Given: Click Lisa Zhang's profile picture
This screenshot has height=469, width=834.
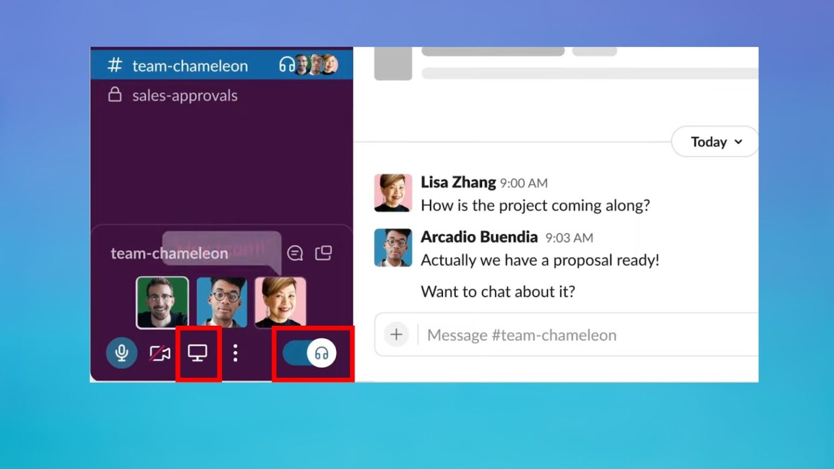Looking at the screenshot, I should [393, 193].
